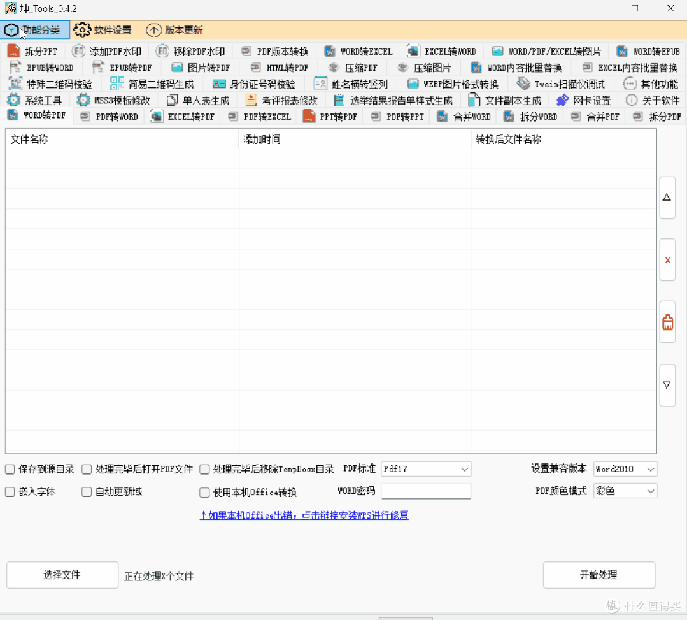
Task: Select the EXCEL转WORD function
Action: 442,52
